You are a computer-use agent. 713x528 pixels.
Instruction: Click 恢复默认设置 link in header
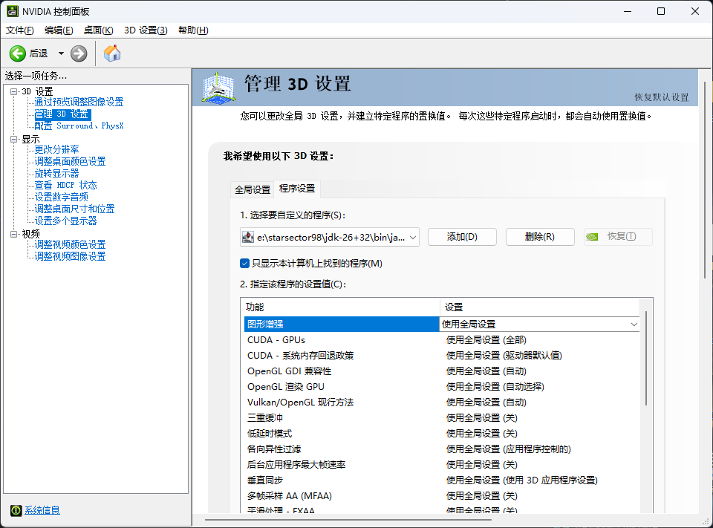click(662, 97)
